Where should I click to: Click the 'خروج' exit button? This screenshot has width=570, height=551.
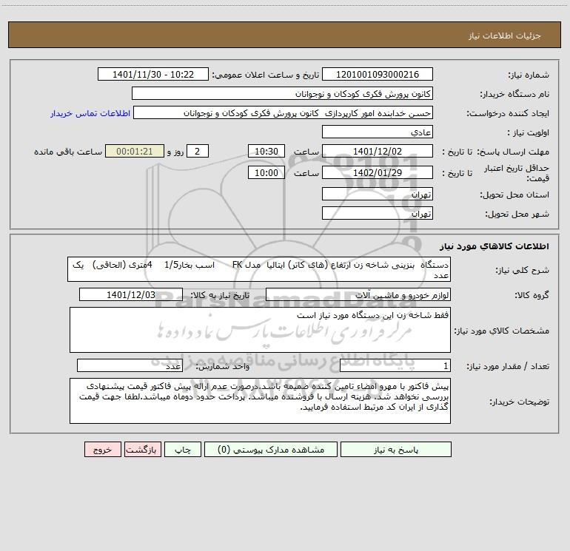102,450
